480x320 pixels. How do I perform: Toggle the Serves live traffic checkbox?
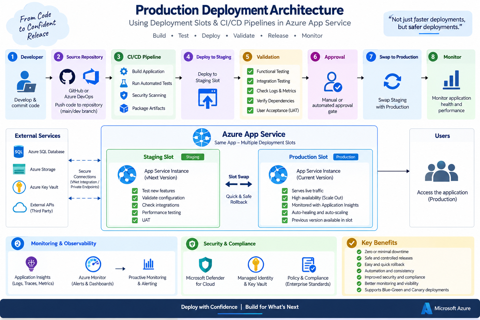point(285,191)
